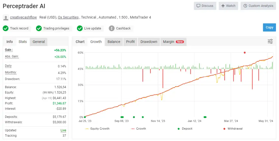Screen dimensions: 279x141
Task: Click the chart settings sliders icon
Action: click(270, 41)
